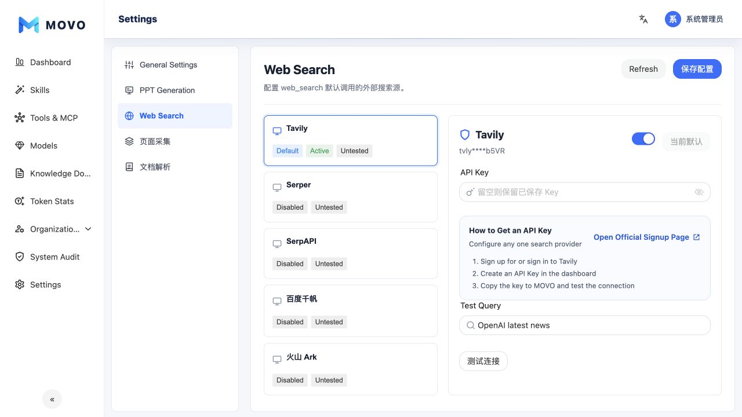Open the 文档解析 settings tab
The height and width of the screenshot is (417, 742).
coord(175,167)
